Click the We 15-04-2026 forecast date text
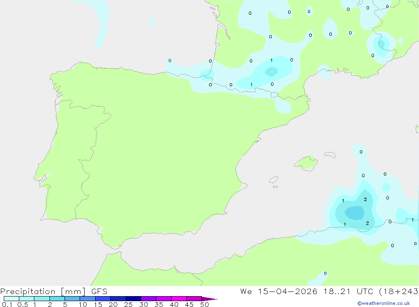Screen dimensions: 419x307 click(x=279, y=292)
